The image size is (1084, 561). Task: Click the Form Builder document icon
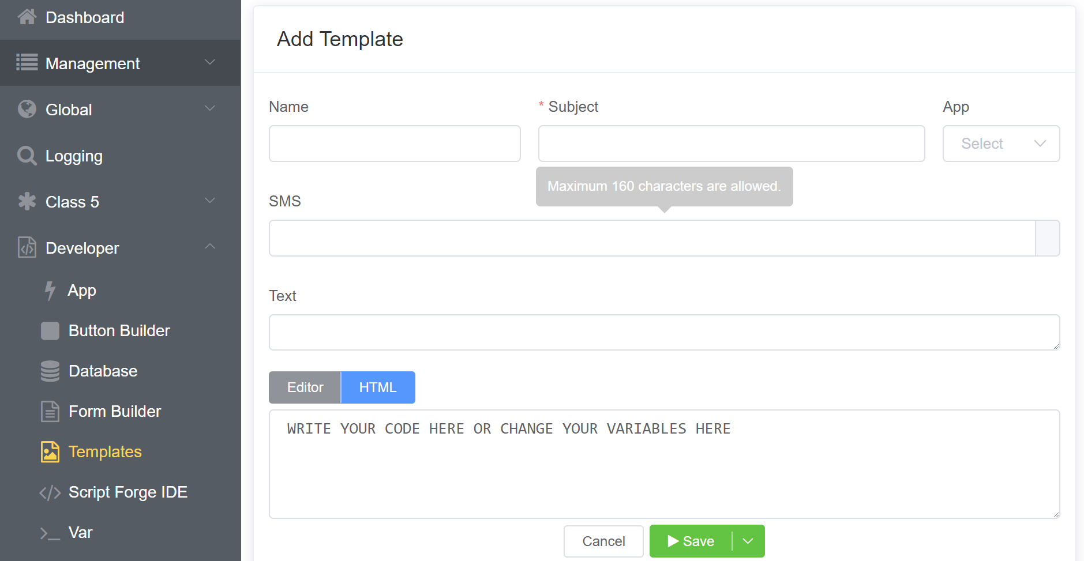(50, 412)
